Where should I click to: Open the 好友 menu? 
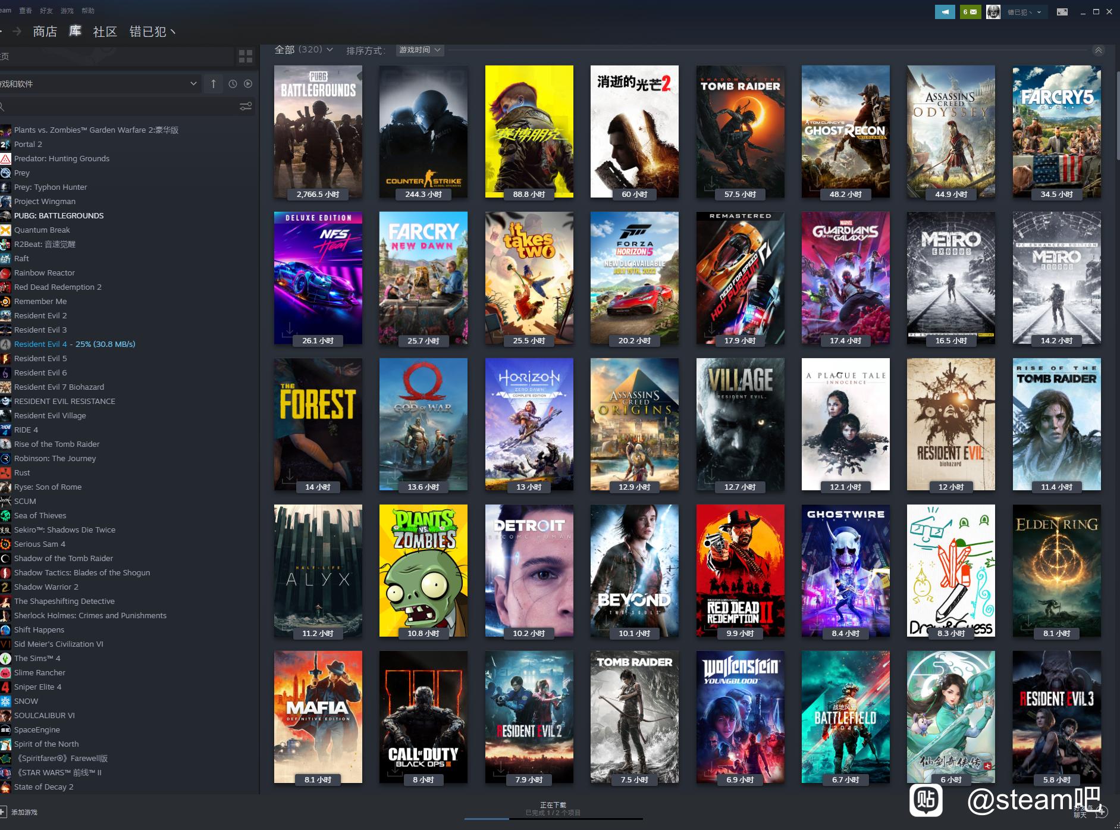[x=46, y=11]
